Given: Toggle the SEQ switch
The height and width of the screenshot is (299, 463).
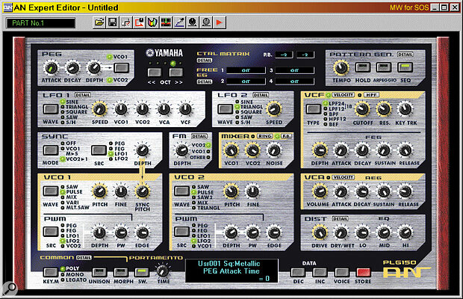Looking at the screenshot, I should (405, 68).
